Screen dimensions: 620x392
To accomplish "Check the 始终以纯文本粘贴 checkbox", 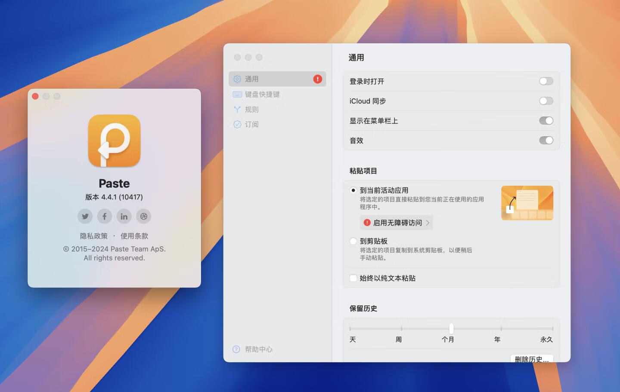I will click(353, 278).
